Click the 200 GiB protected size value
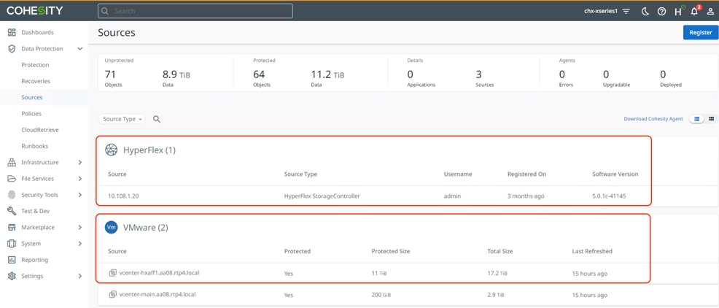This screenshot has width=719, height=308. (382, 295)
